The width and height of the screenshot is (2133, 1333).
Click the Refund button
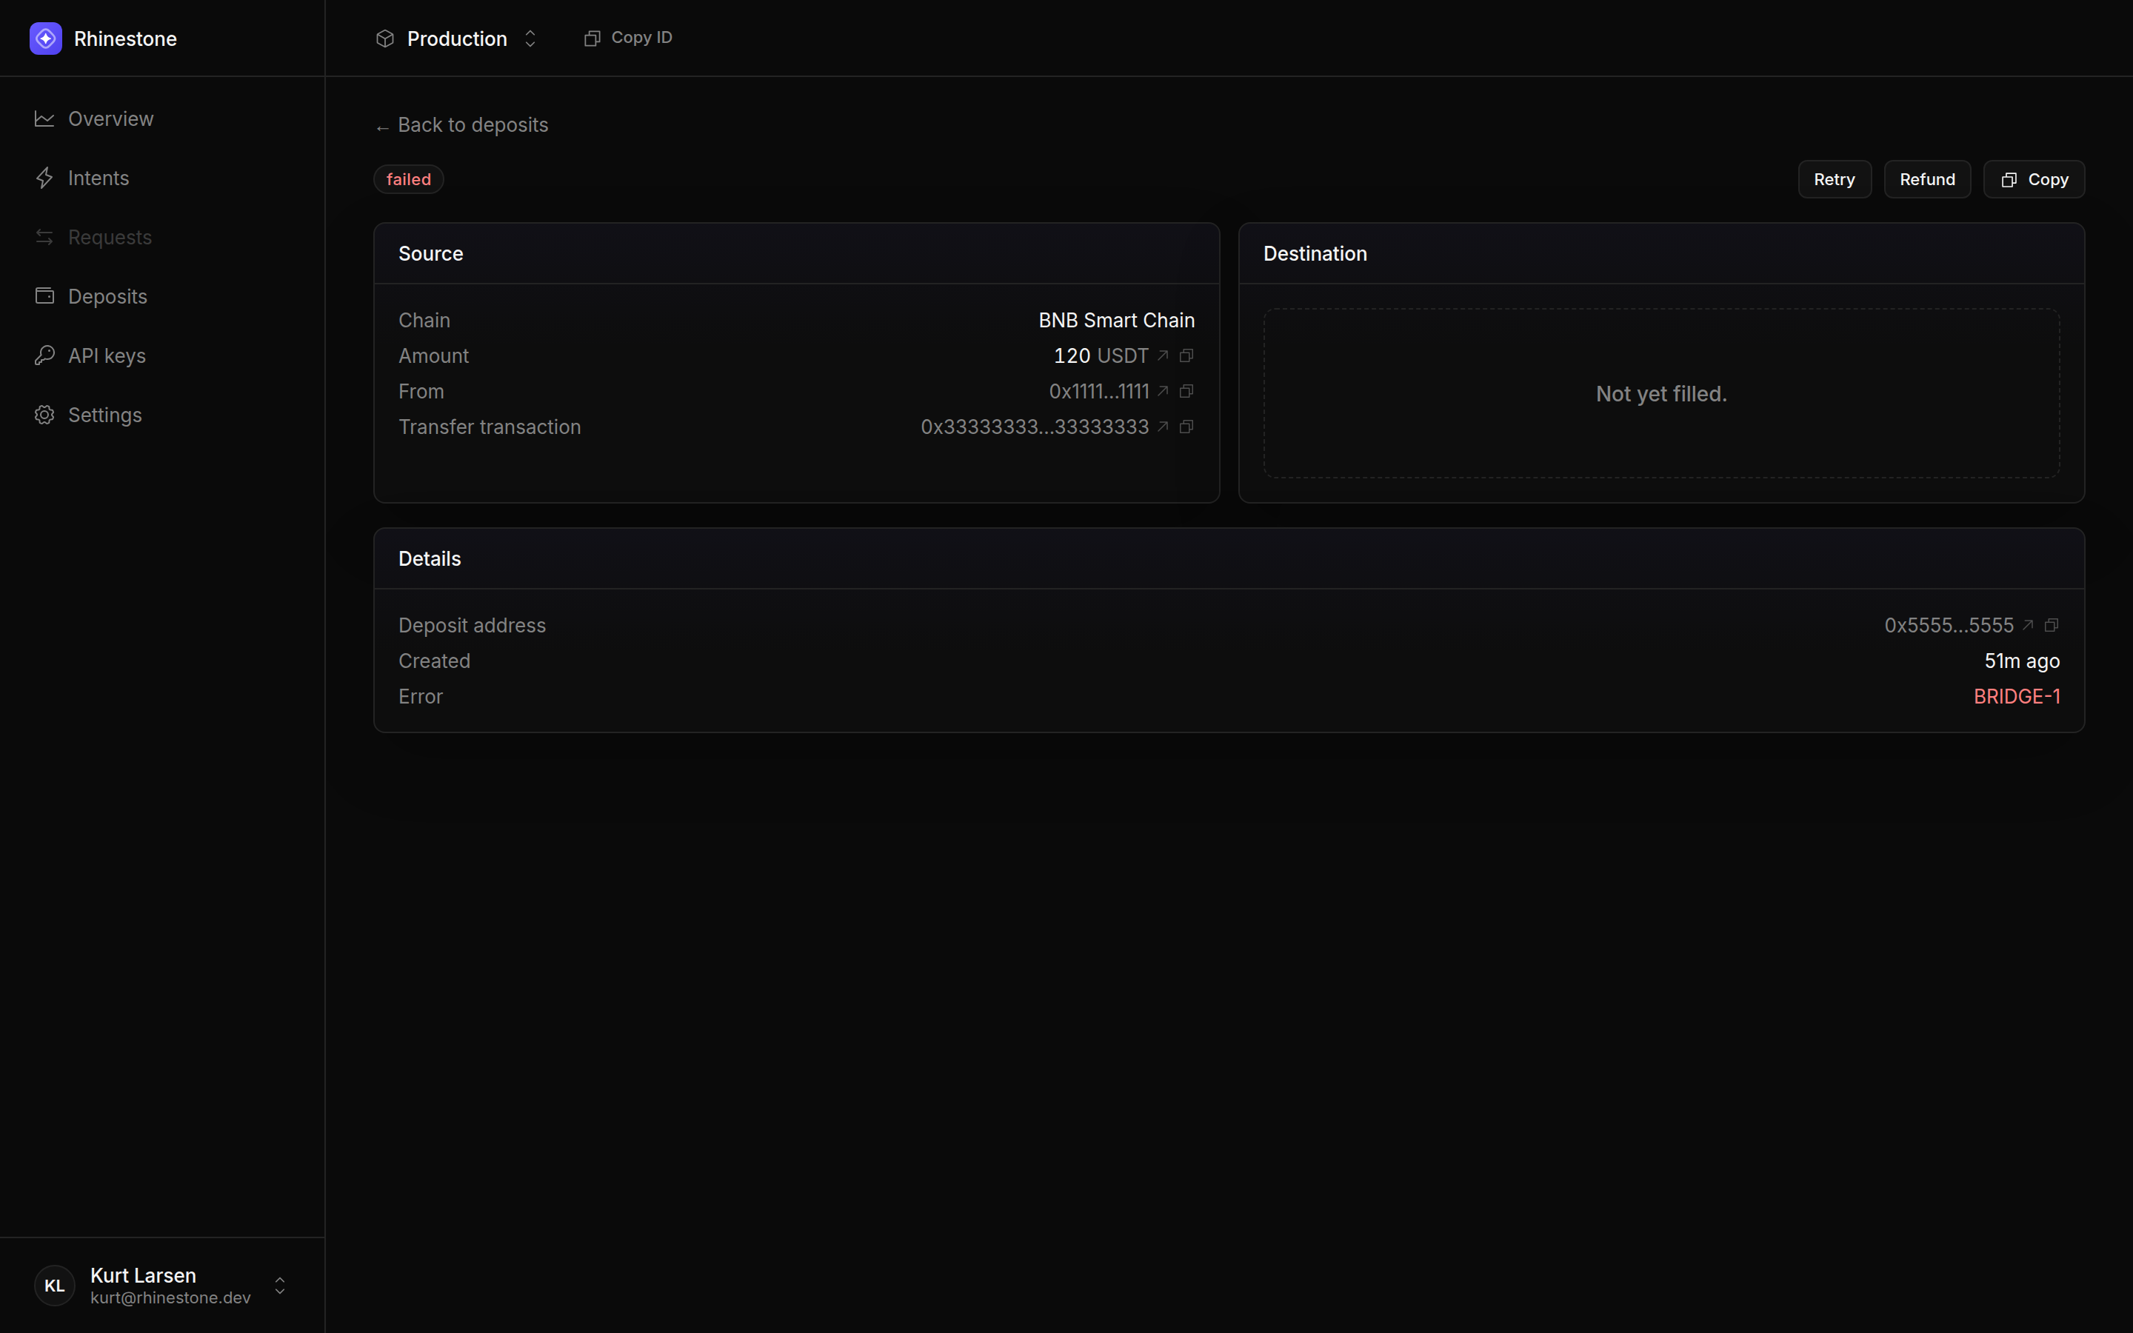(1927, 179)
